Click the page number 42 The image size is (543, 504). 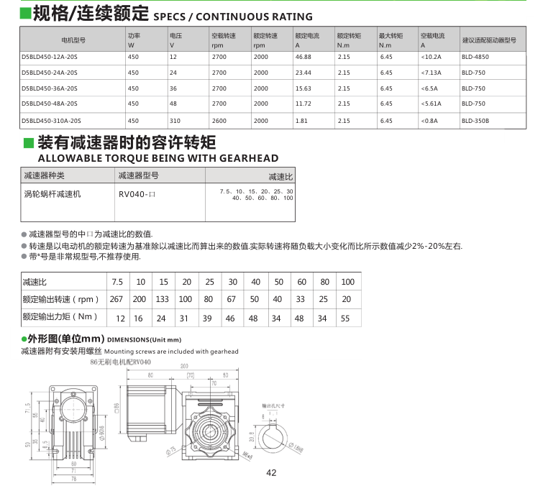pyautogui.click(x=271, y=472)
